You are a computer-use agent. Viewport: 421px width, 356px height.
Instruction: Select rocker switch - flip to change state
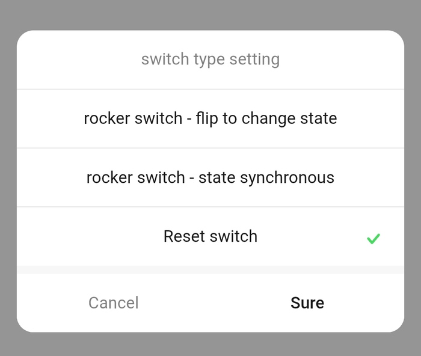(x=210, y=118)
